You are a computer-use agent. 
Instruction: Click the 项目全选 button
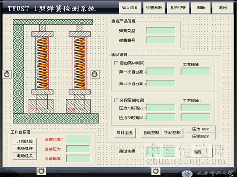125,133
